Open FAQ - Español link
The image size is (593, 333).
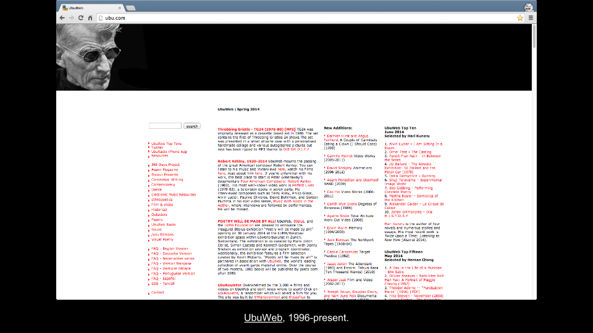click(163, 279)
